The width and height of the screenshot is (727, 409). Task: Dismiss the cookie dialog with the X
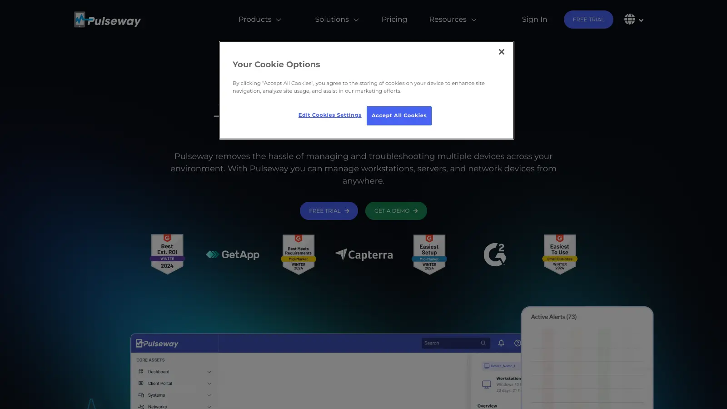tap(501, 51)
